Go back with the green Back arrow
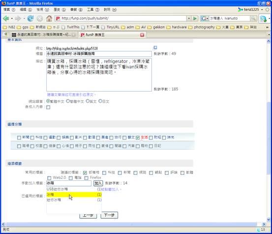272x234 pixels. coord(6,18)
